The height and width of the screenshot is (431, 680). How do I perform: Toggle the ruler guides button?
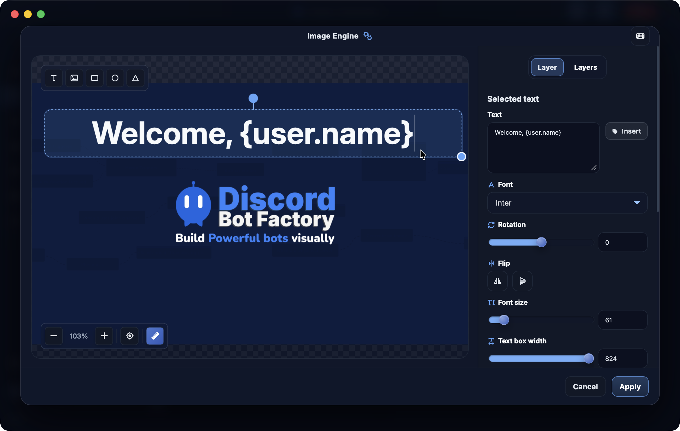click(x=155, y=336)
